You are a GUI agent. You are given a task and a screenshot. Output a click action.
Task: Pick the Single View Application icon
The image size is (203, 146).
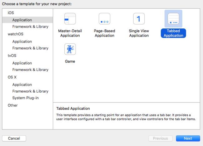coord(139,19)
